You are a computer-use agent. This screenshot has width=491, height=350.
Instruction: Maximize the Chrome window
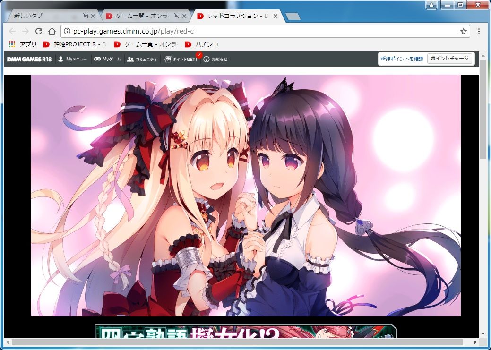(x=460, y=5)
